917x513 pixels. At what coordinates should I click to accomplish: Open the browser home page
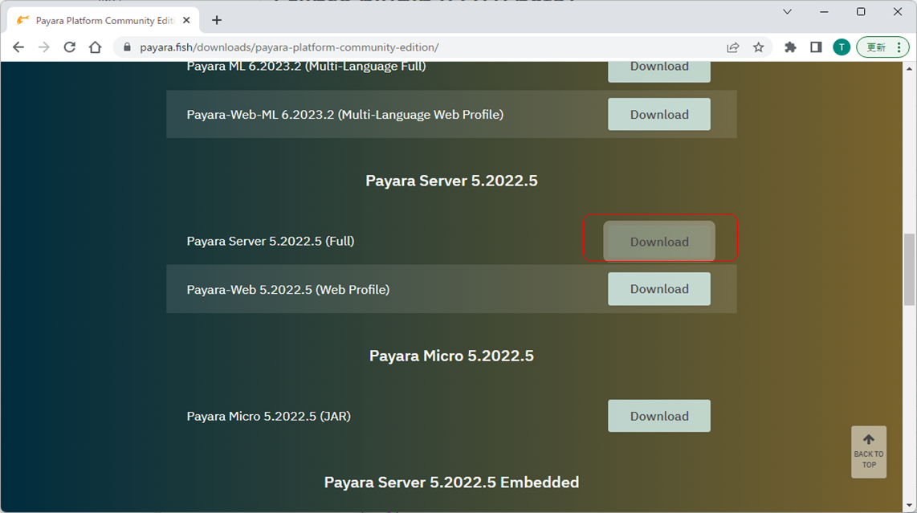96,47
